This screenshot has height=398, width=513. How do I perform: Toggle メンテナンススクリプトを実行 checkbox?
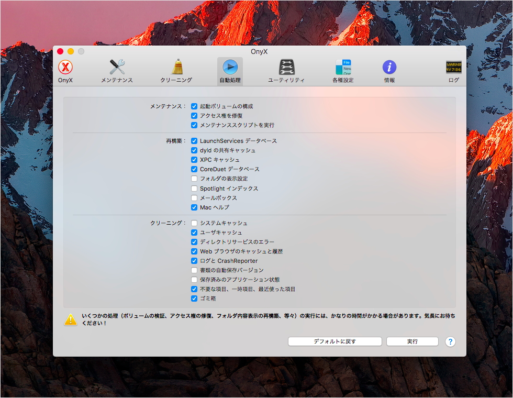pyautogui.click(x=194, y=125)
